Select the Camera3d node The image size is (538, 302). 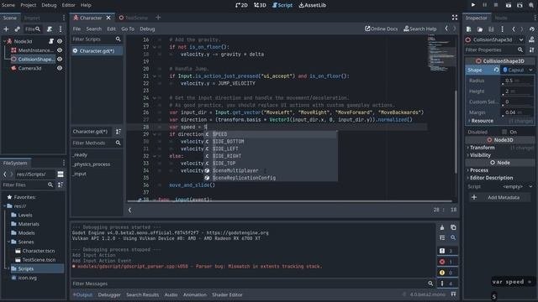pos(29,68)
